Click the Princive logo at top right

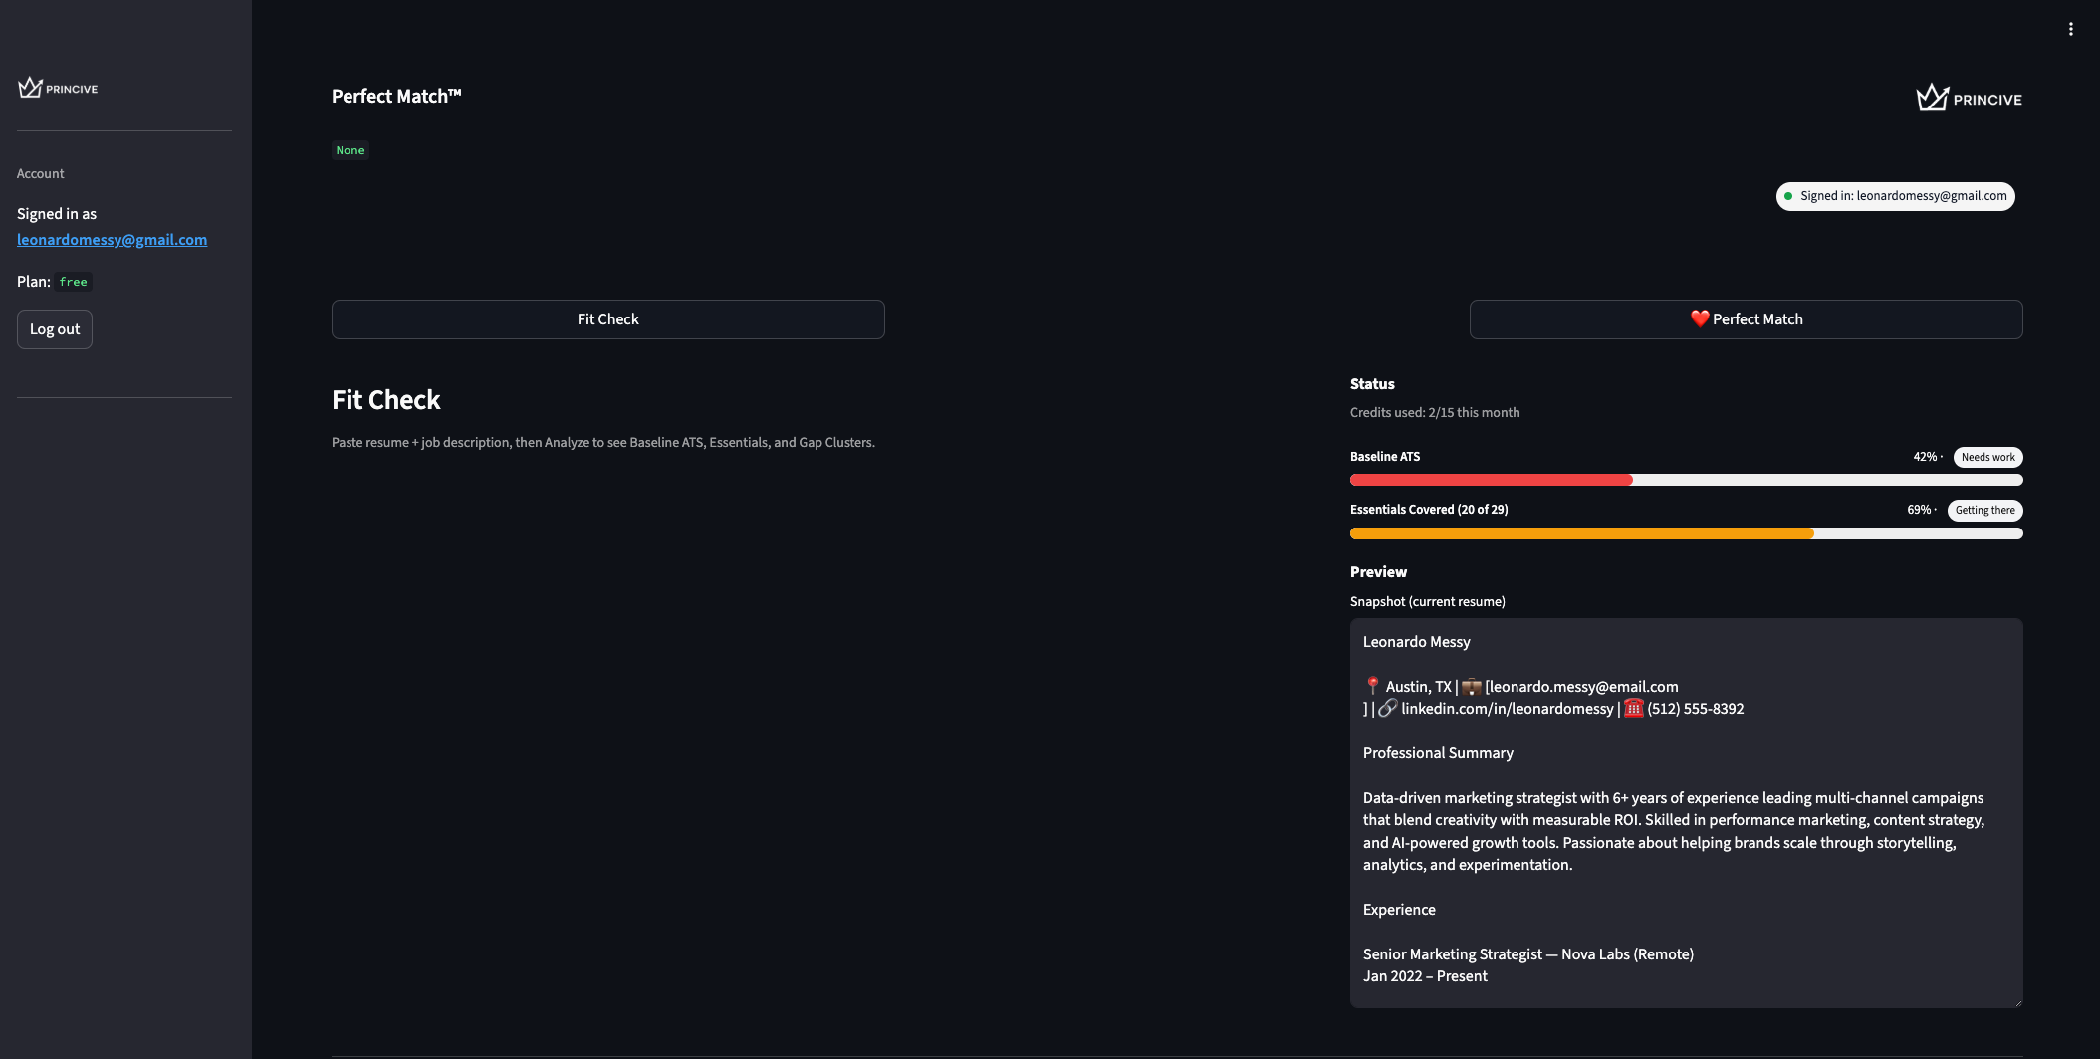click(x=1969, y=98)
